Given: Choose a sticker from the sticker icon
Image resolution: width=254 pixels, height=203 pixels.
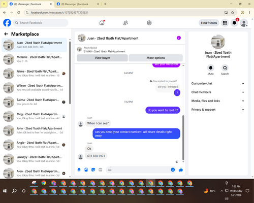Looking at the screenshot, I should (93, 170).
